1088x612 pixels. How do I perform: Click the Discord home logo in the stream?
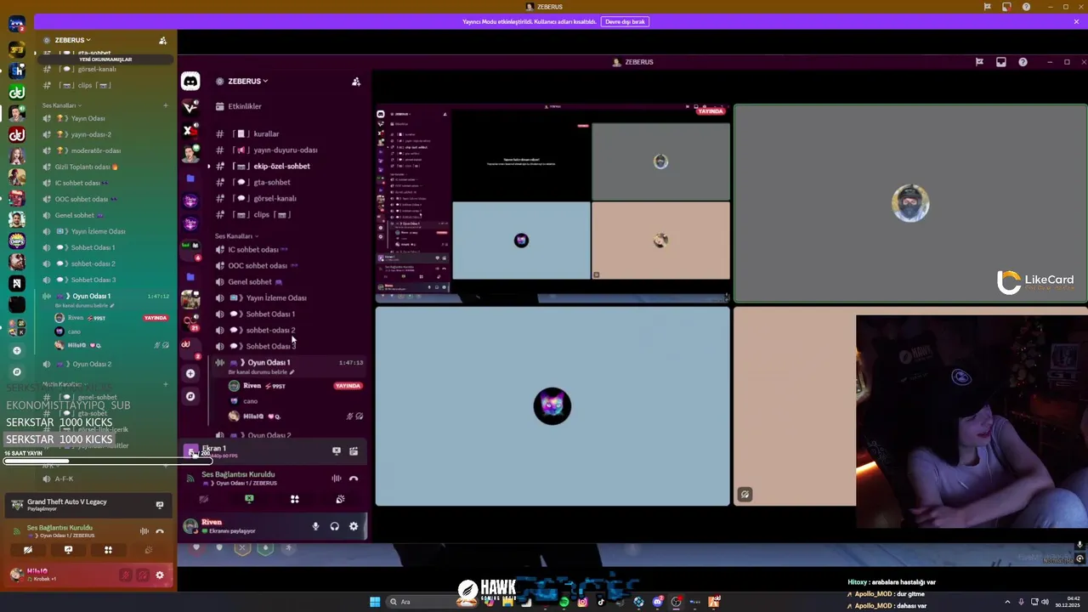190,82
